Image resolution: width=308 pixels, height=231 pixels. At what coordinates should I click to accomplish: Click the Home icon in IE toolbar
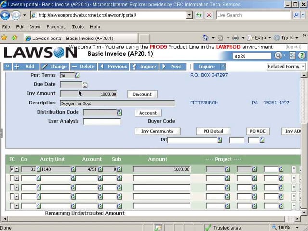(205, 38)
